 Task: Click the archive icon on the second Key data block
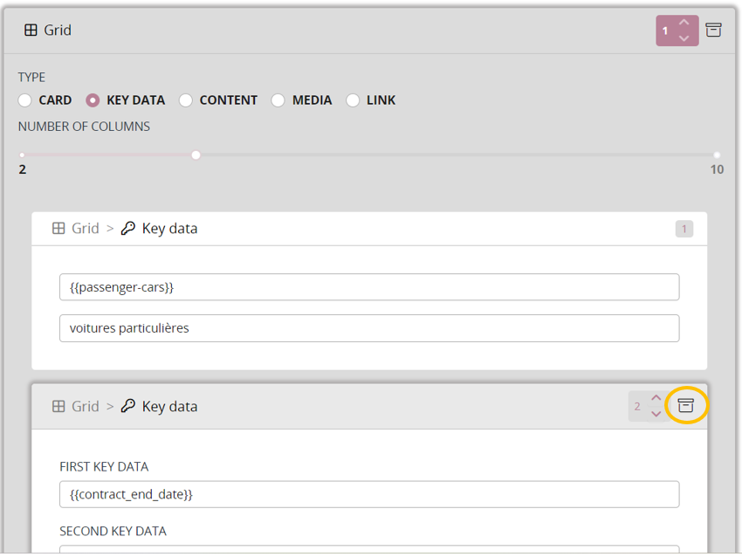point(686,406)
